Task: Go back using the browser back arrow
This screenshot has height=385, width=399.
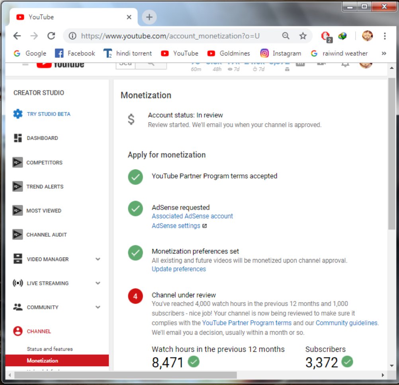Action: (x=17, y=36)
